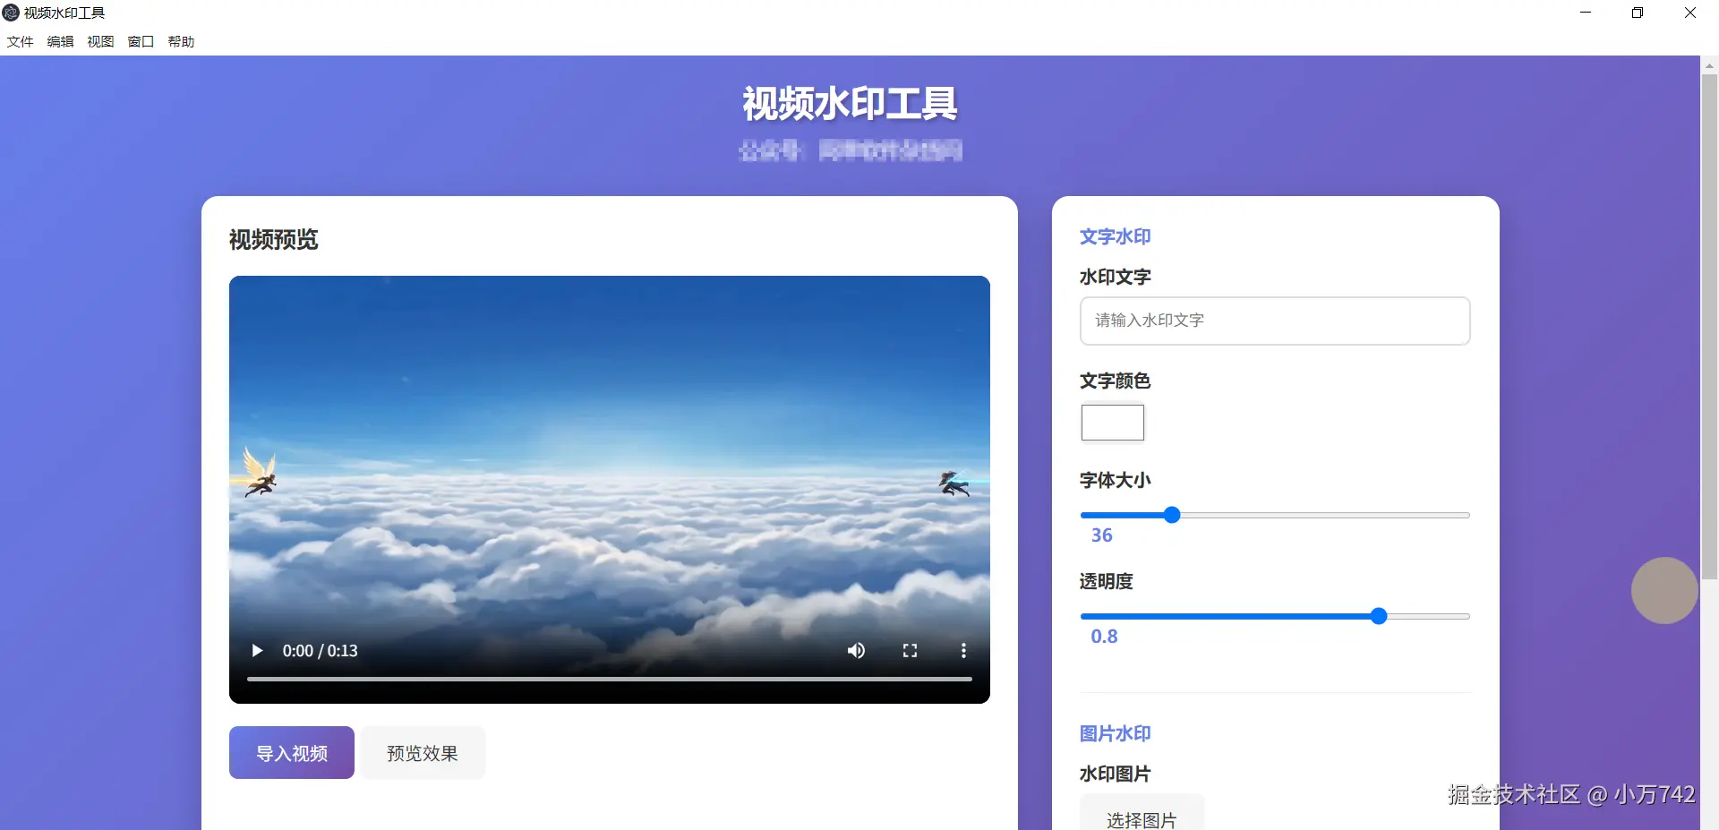Minimize the 视频水印工具 window

coord(1586,13)
